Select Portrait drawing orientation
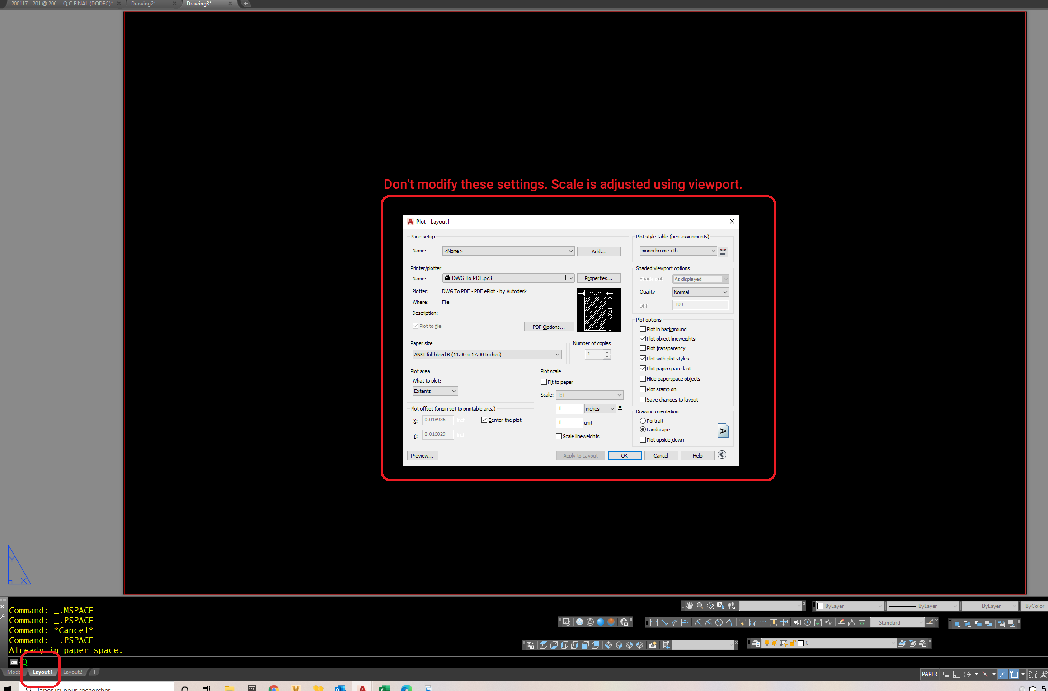Image resolution: width=1048 pixels, height=691 pixels. 643,420
